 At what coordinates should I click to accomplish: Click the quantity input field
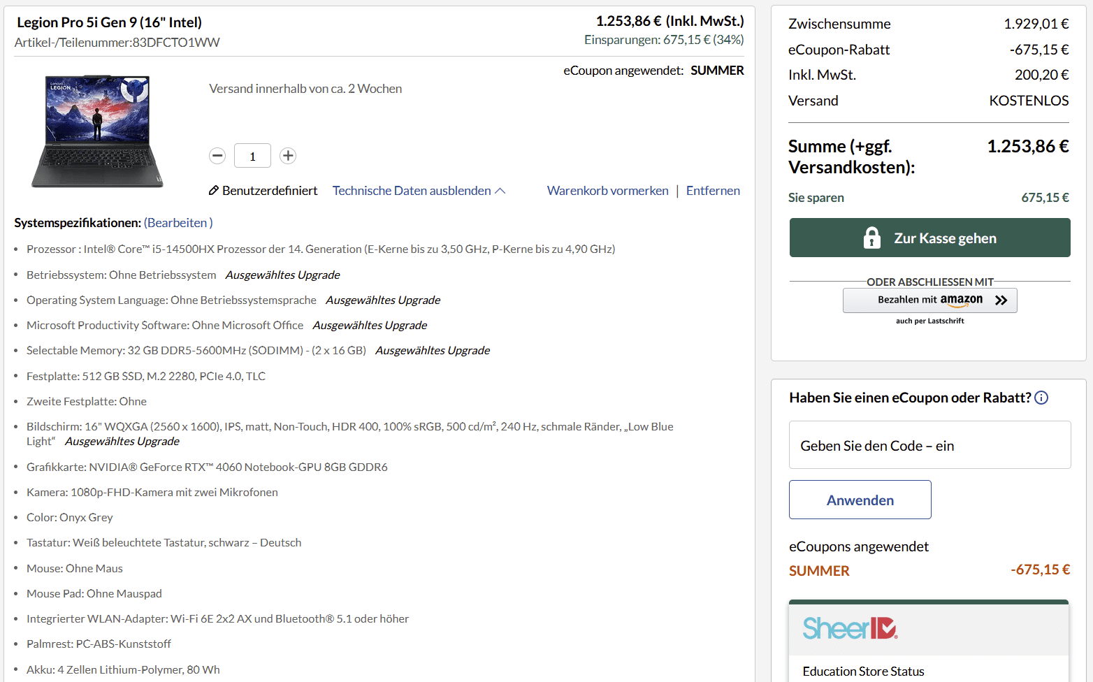252,156
